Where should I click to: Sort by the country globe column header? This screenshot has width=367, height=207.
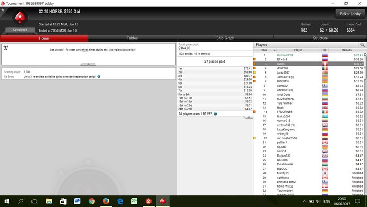coord(325,50)
